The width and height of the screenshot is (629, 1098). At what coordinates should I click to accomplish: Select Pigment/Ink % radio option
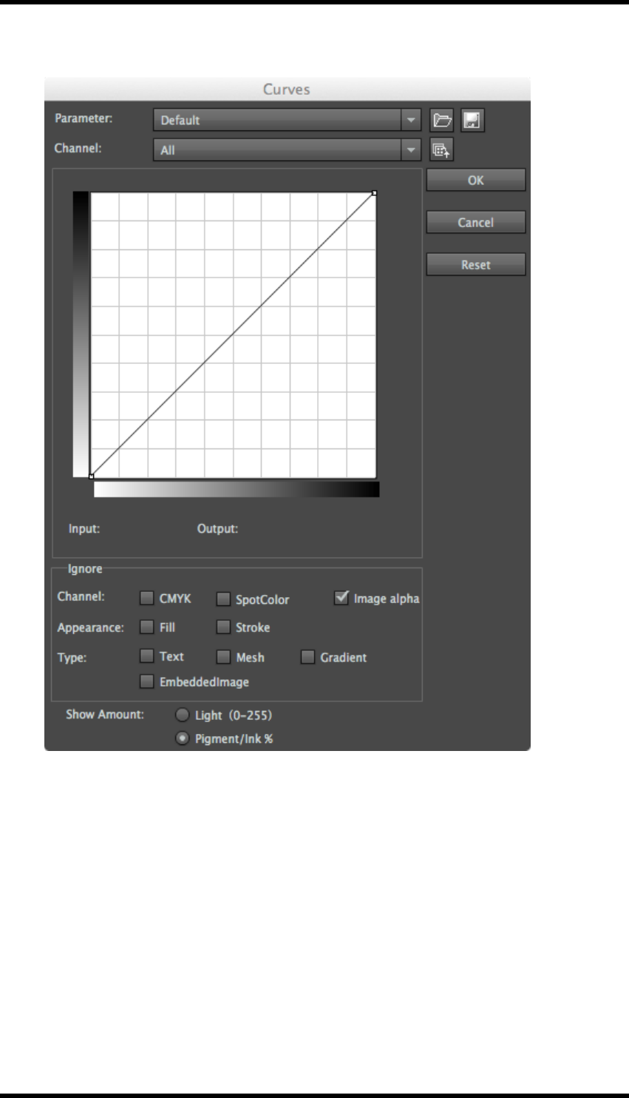(x=182, y=738)
